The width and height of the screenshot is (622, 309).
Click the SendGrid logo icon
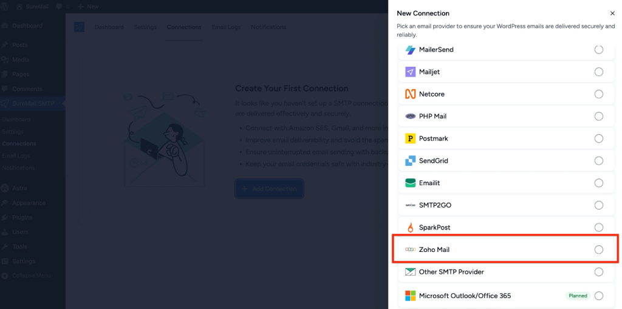click(x=410, y=161)
